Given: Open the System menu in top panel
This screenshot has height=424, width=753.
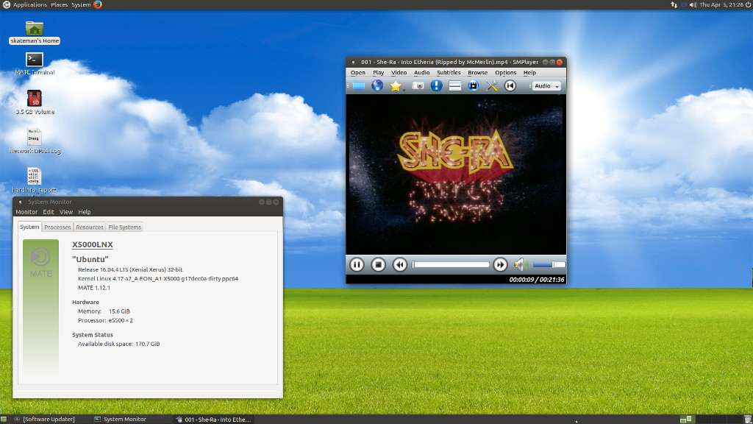Looking at the screenshot, I should (81, 5).
